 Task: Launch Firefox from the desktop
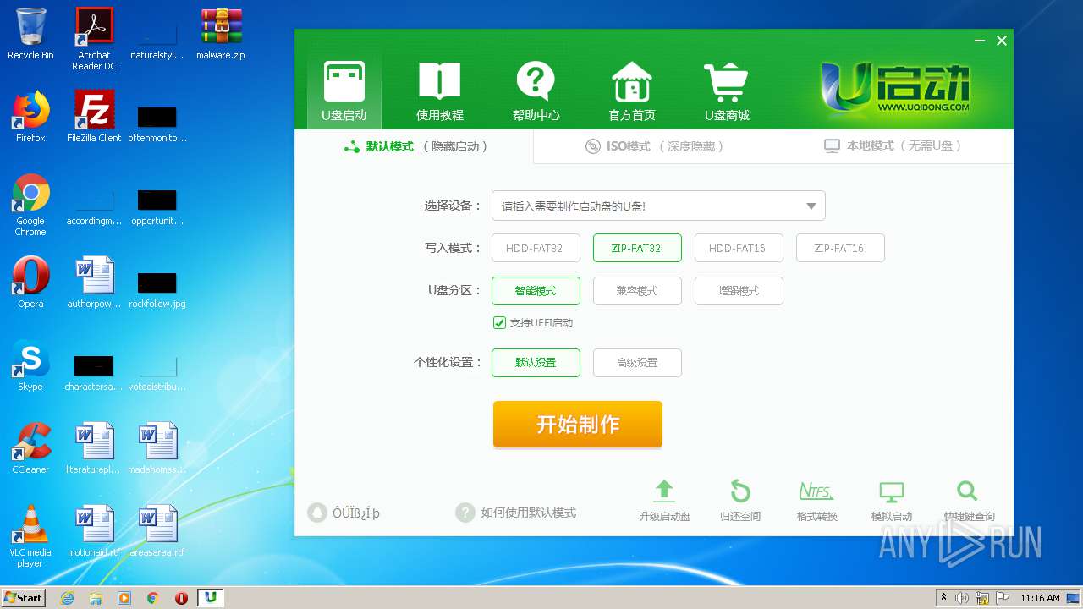click(x=30, y=117)
